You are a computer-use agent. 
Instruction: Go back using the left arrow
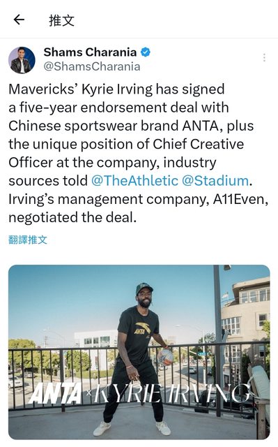19,20
